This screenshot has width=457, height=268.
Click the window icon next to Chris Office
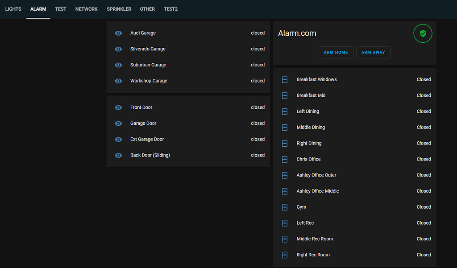click(285, 159)
